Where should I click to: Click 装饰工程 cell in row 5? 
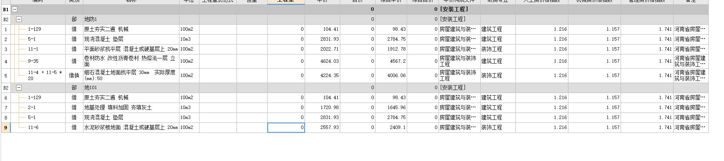coord(498,76)
